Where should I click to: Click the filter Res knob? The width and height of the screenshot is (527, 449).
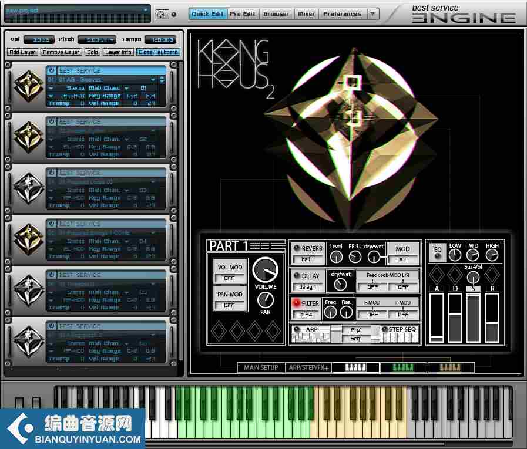coord(346,312)
